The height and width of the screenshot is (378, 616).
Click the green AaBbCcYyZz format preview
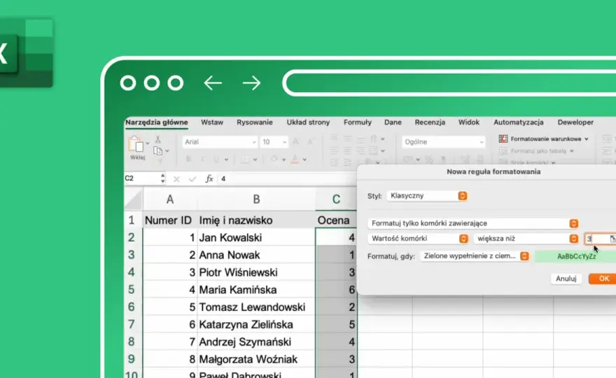click(575, 256)
